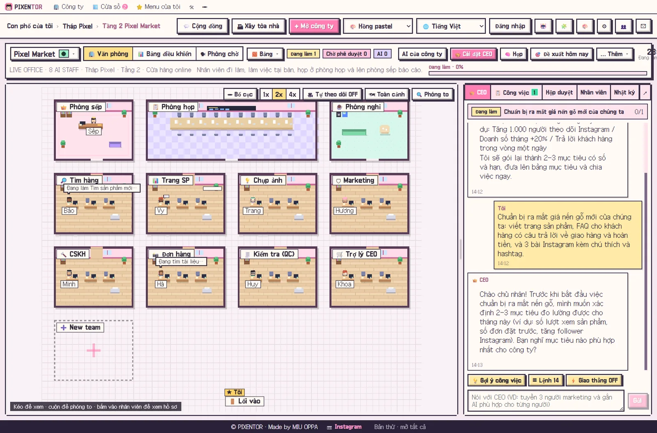Screen dimensions: 657x433
Task: Open the Tiếng Việt language dropdown
Action: 451,26
